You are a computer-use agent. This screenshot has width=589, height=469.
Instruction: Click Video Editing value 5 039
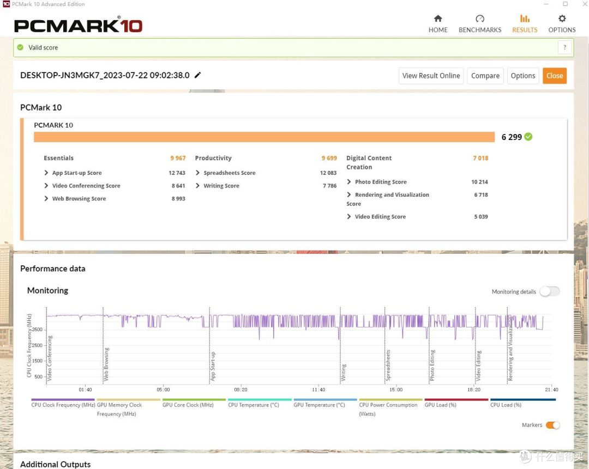481,216
